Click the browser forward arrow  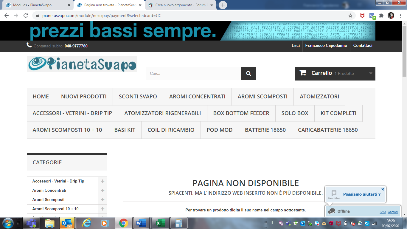tap(16, 16)
